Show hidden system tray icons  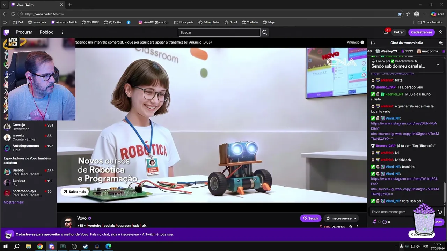[396, 246]
